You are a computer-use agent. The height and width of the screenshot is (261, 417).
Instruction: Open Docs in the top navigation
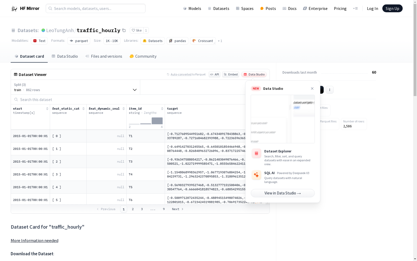(x=290, y=9)
